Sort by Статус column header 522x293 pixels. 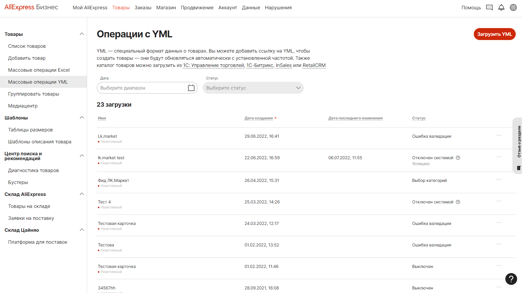[419, 118]
